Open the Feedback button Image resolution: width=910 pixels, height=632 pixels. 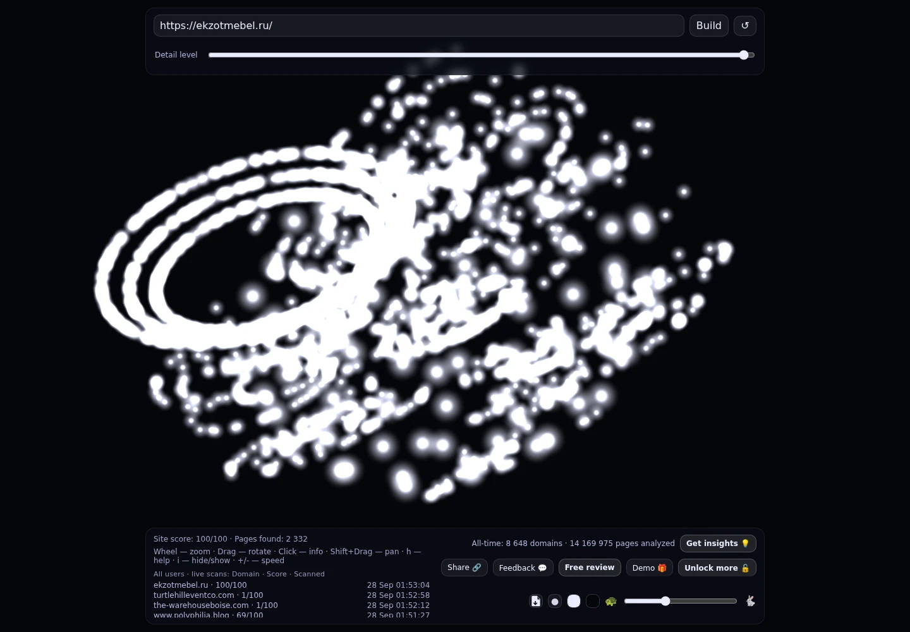523,568
